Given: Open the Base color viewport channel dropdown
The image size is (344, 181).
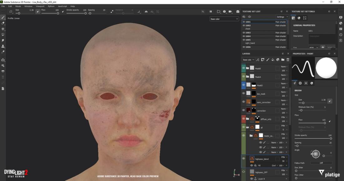Looking at the screenshot, I should [224, 19].
